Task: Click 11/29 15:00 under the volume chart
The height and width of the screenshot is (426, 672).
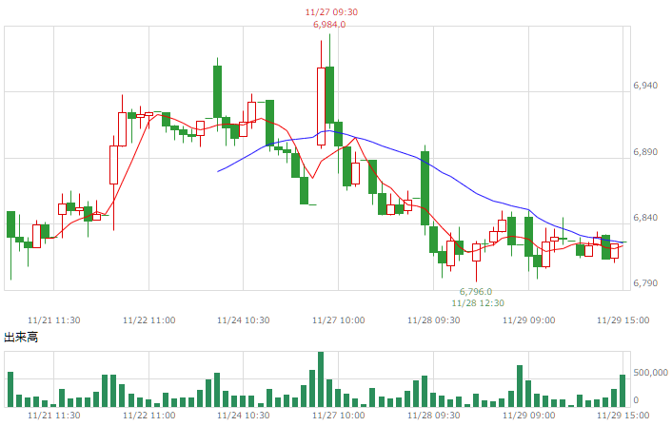Action: point(623,416)
